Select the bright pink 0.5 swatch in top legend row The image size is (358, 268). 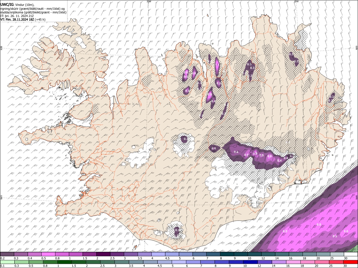point(48,254)
